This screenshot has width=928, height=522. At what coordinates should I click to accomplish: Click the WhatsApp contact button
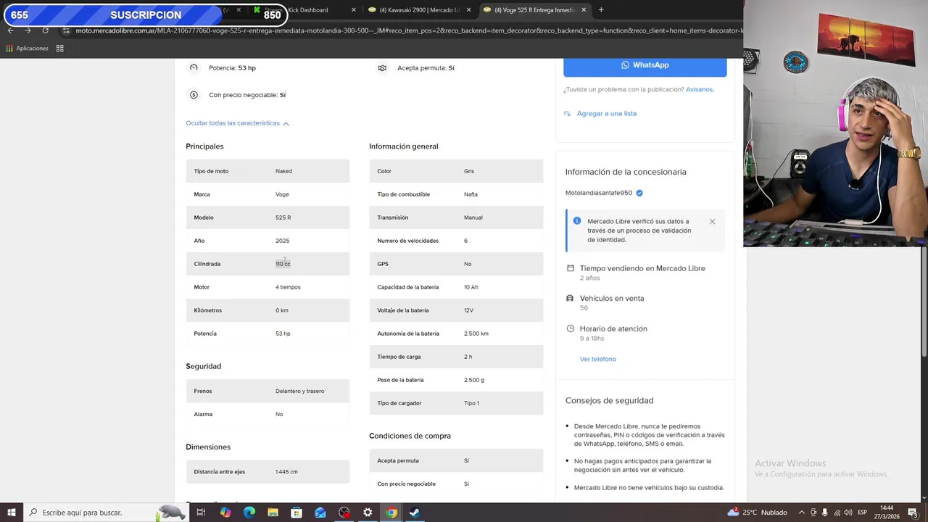[645, 65]
